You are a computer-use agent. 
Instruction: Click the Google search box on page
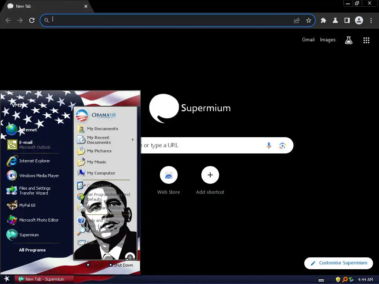click(217, 145)
